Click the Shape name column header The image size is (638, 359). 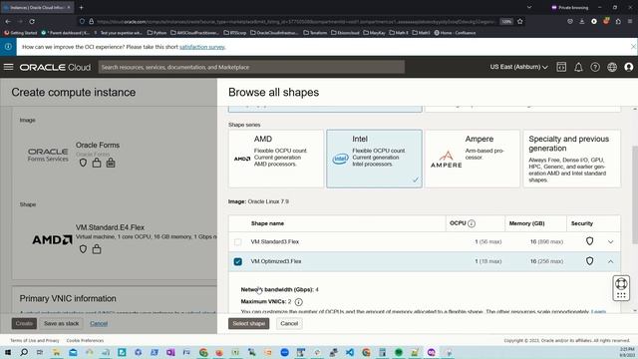coord(267,223)
